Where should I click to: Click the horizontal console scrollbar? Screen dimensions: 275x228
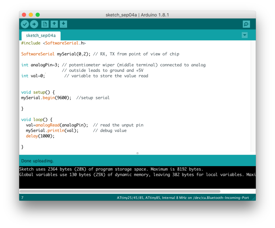click(x=120, y=191)
